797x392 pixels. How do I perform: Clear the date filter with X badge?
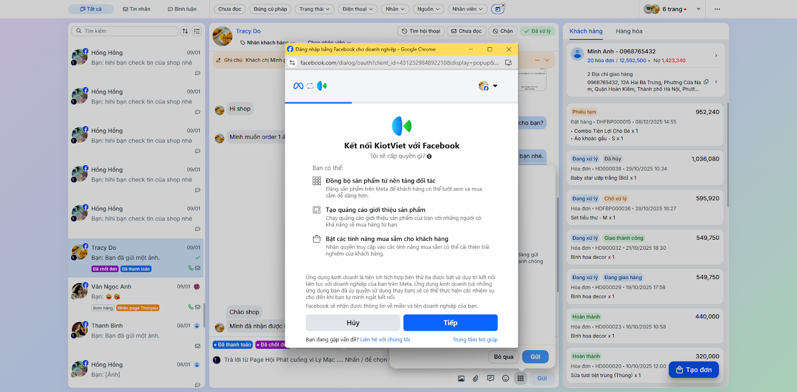coord(503,5)
